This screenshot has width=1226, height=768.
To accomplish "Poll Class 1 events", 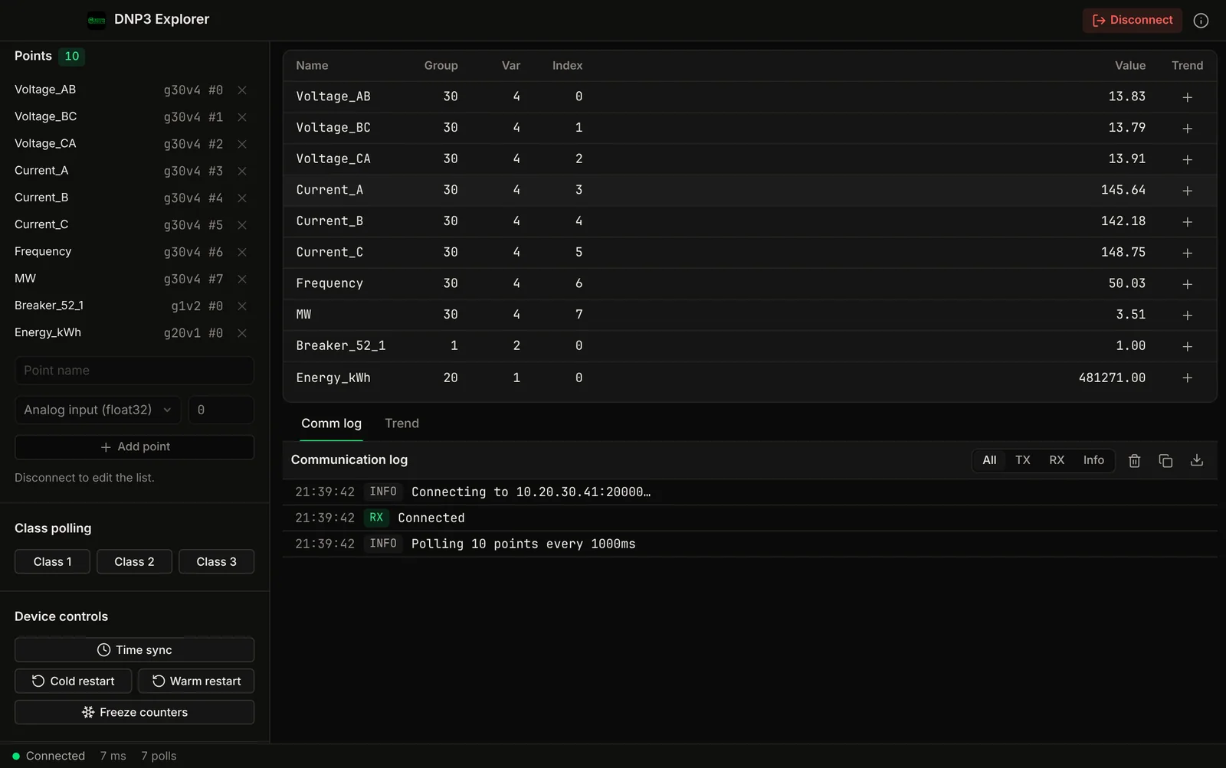I will pyautogui.click(x=52, y=561).
